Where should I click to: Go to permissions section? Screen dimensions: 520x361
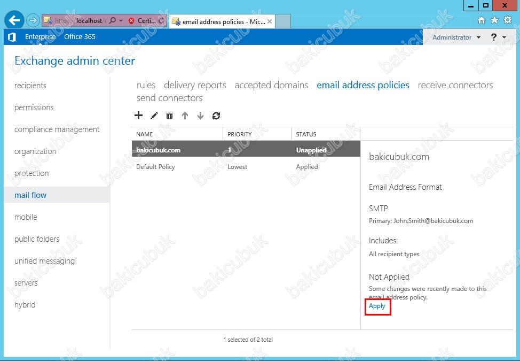(x=34, y=107)
